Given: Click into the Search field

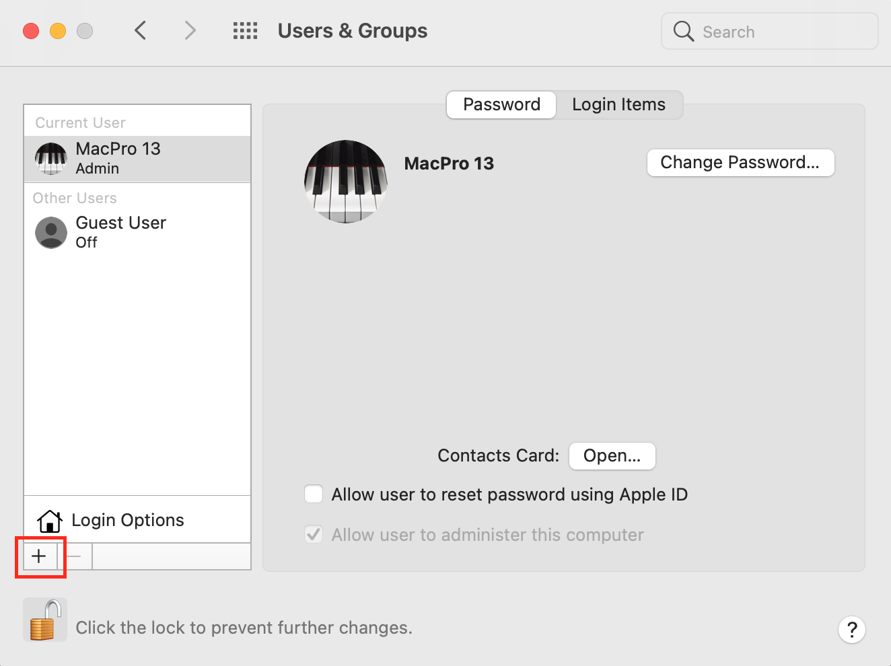Looking at the screenshot, I should (769, 31).
